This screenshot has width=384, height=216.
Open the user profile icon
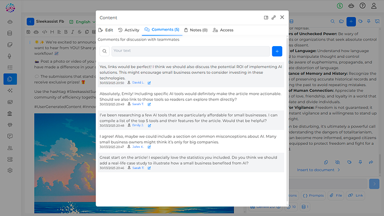(374, 6)
